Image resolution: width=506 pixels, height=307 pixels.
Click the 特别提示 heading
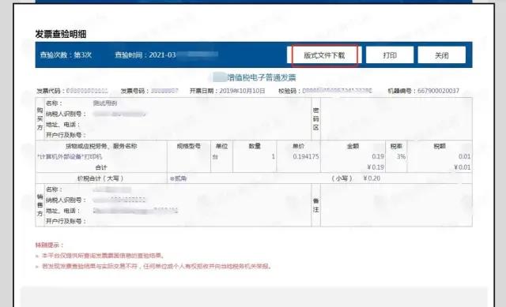[x=49, y=245]
